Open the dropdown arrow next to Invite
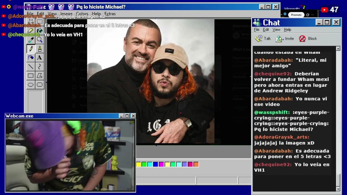This screenshot has height=195, width=347. (283, 39)
